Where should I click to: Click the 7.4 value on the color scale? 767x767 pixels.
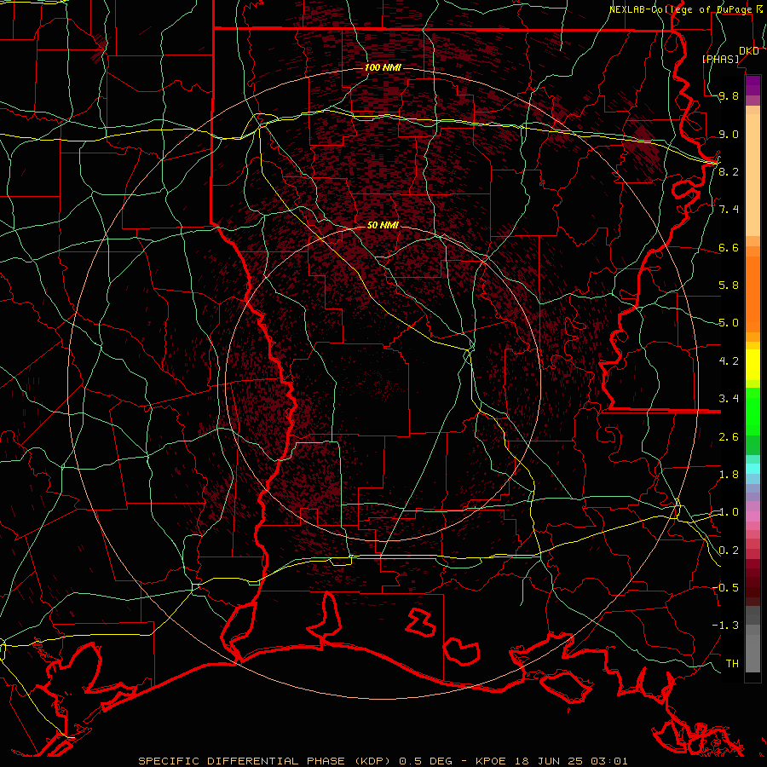click(x=729, y=210)
